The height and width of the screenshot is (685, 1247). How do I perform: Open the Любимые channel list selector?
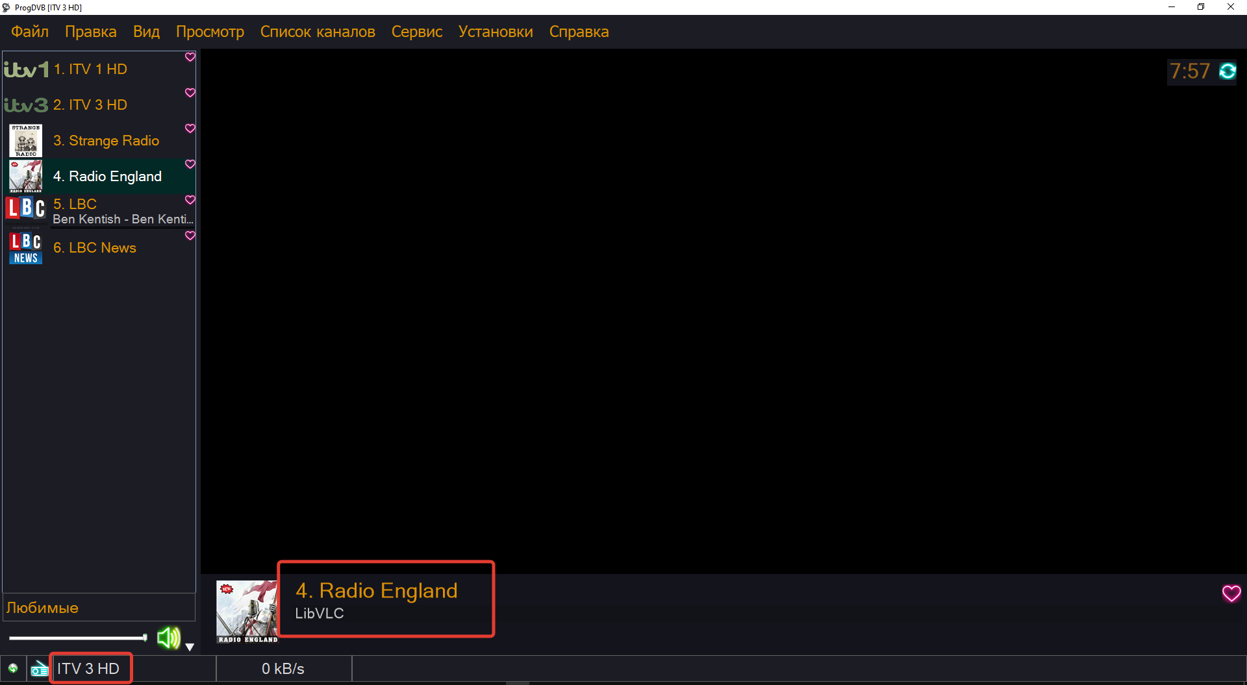[x=99, y=608]
